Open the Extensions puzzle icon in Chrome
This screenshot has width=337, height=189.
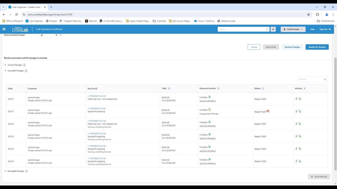coord(317,14)
